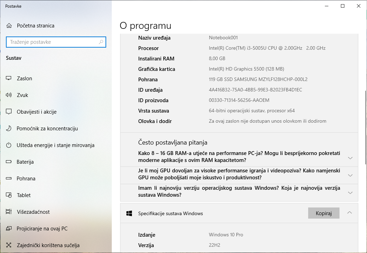The height and width of the screenshot is (253, 367).
Task: Collapse the Specifikacije sustava Windows section
Action: coord(350,213)
